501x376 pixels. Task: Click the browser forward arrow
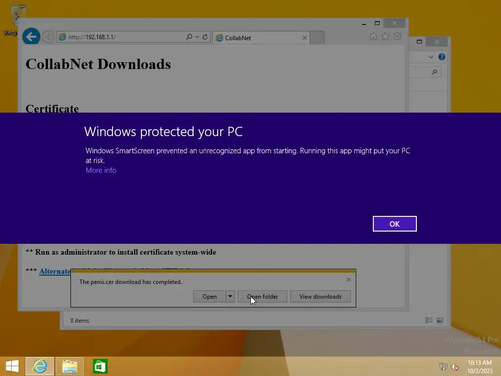click(x=48, y=37)
